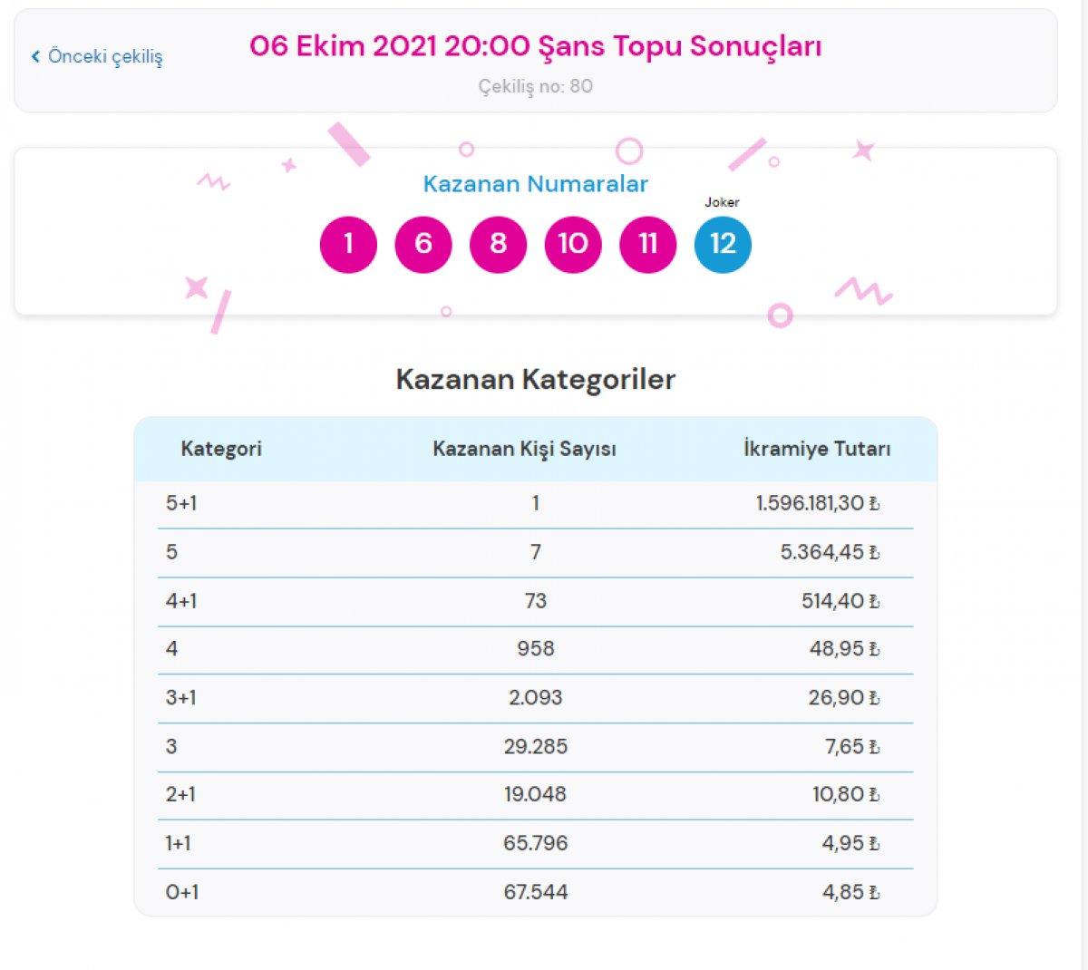Click the number ball 11
This screenshot has height=970, width=1088.
tap(647, 243)
